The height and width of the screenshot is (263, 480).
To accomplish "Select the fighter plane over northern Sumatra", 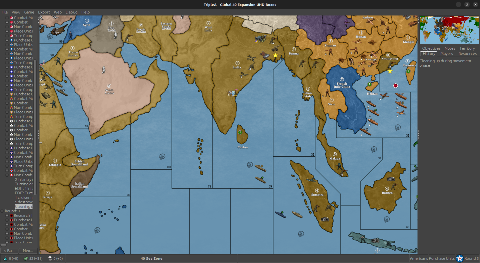I will (311, 180).
